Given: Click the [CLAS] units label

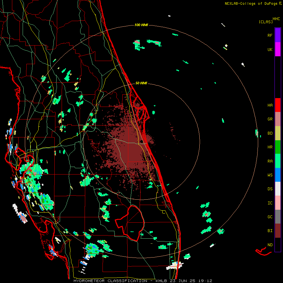Looking at the screenshot, I should click(266, 22).
